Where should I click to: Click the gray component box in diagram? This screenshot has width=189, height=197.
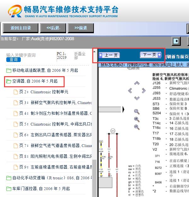coord(106,182)
